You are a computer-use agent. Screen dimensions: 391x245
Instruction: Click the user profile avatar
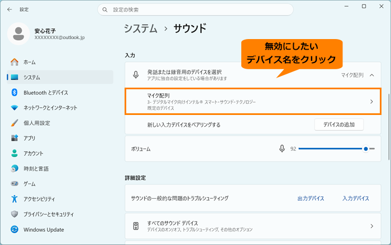(18, 33)
